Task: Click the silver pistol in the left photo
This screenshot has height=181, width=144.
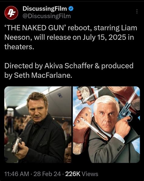Action: tap(17, 146)
